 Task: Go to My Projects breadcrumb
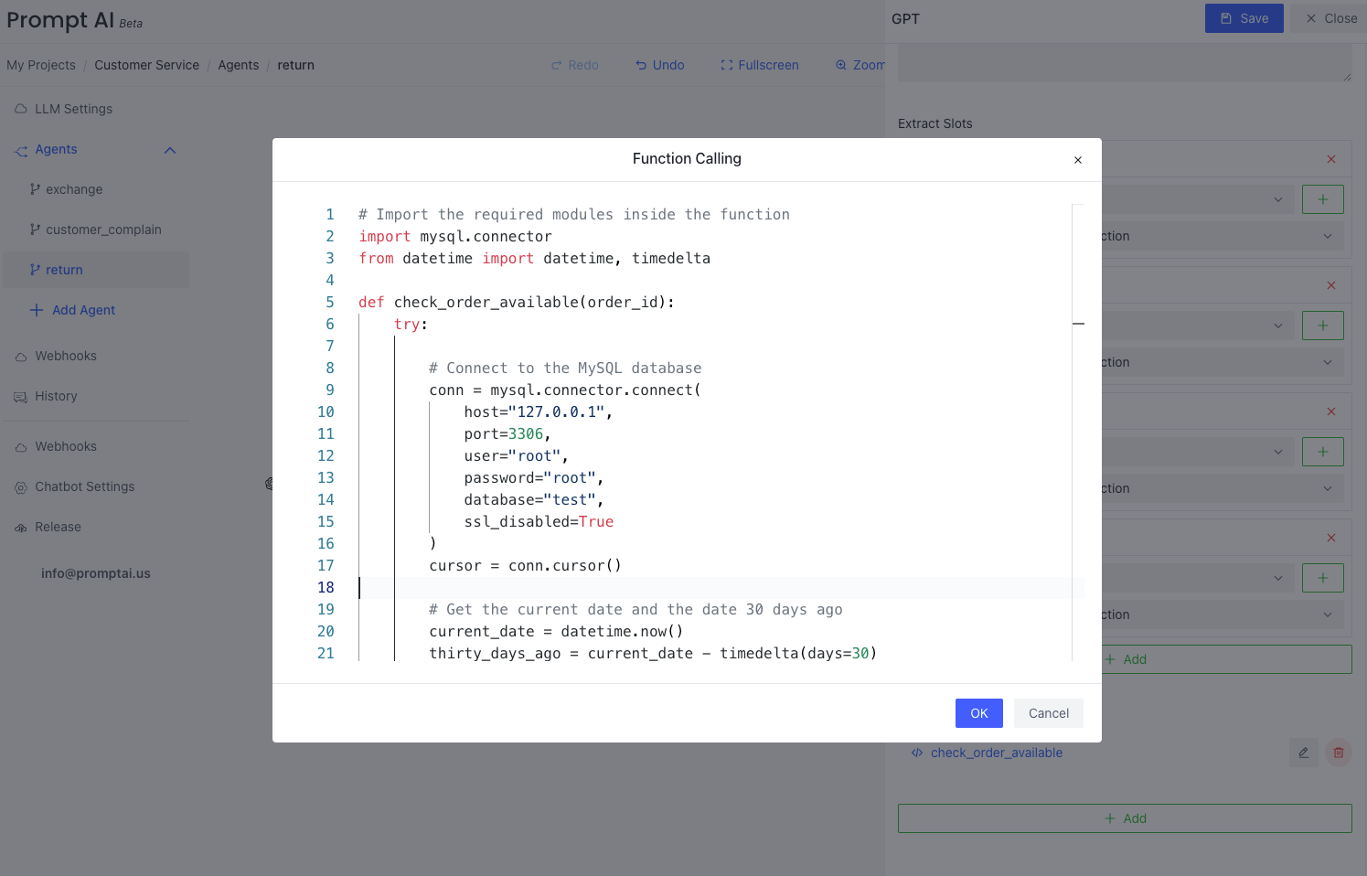(x=41, y=65)
